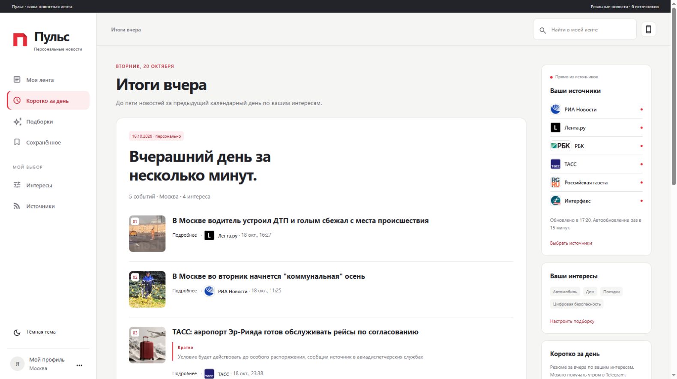Click РБК logo in sources panel

(x=560, y=146)
